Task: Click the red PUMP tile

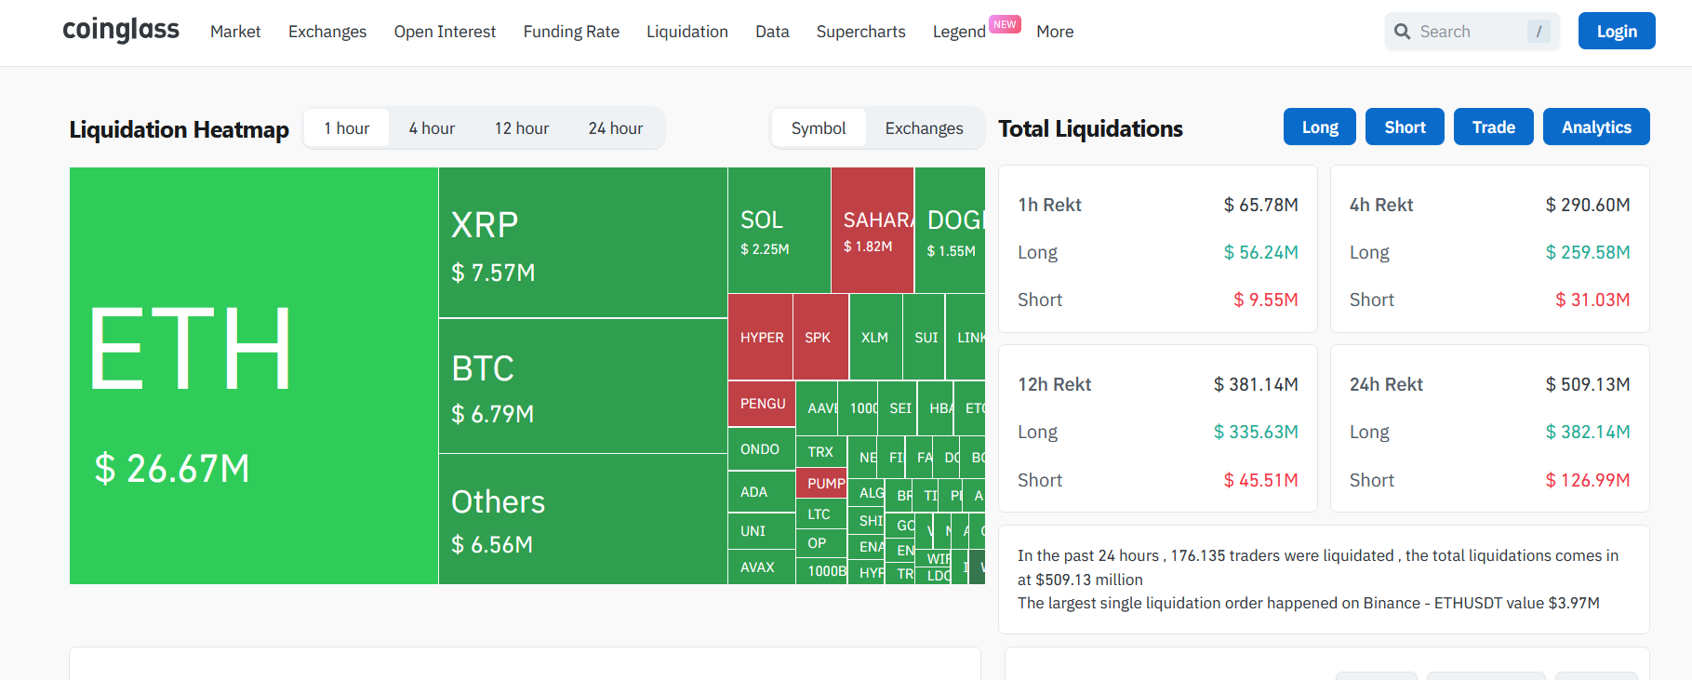Action: coord(822,483)
